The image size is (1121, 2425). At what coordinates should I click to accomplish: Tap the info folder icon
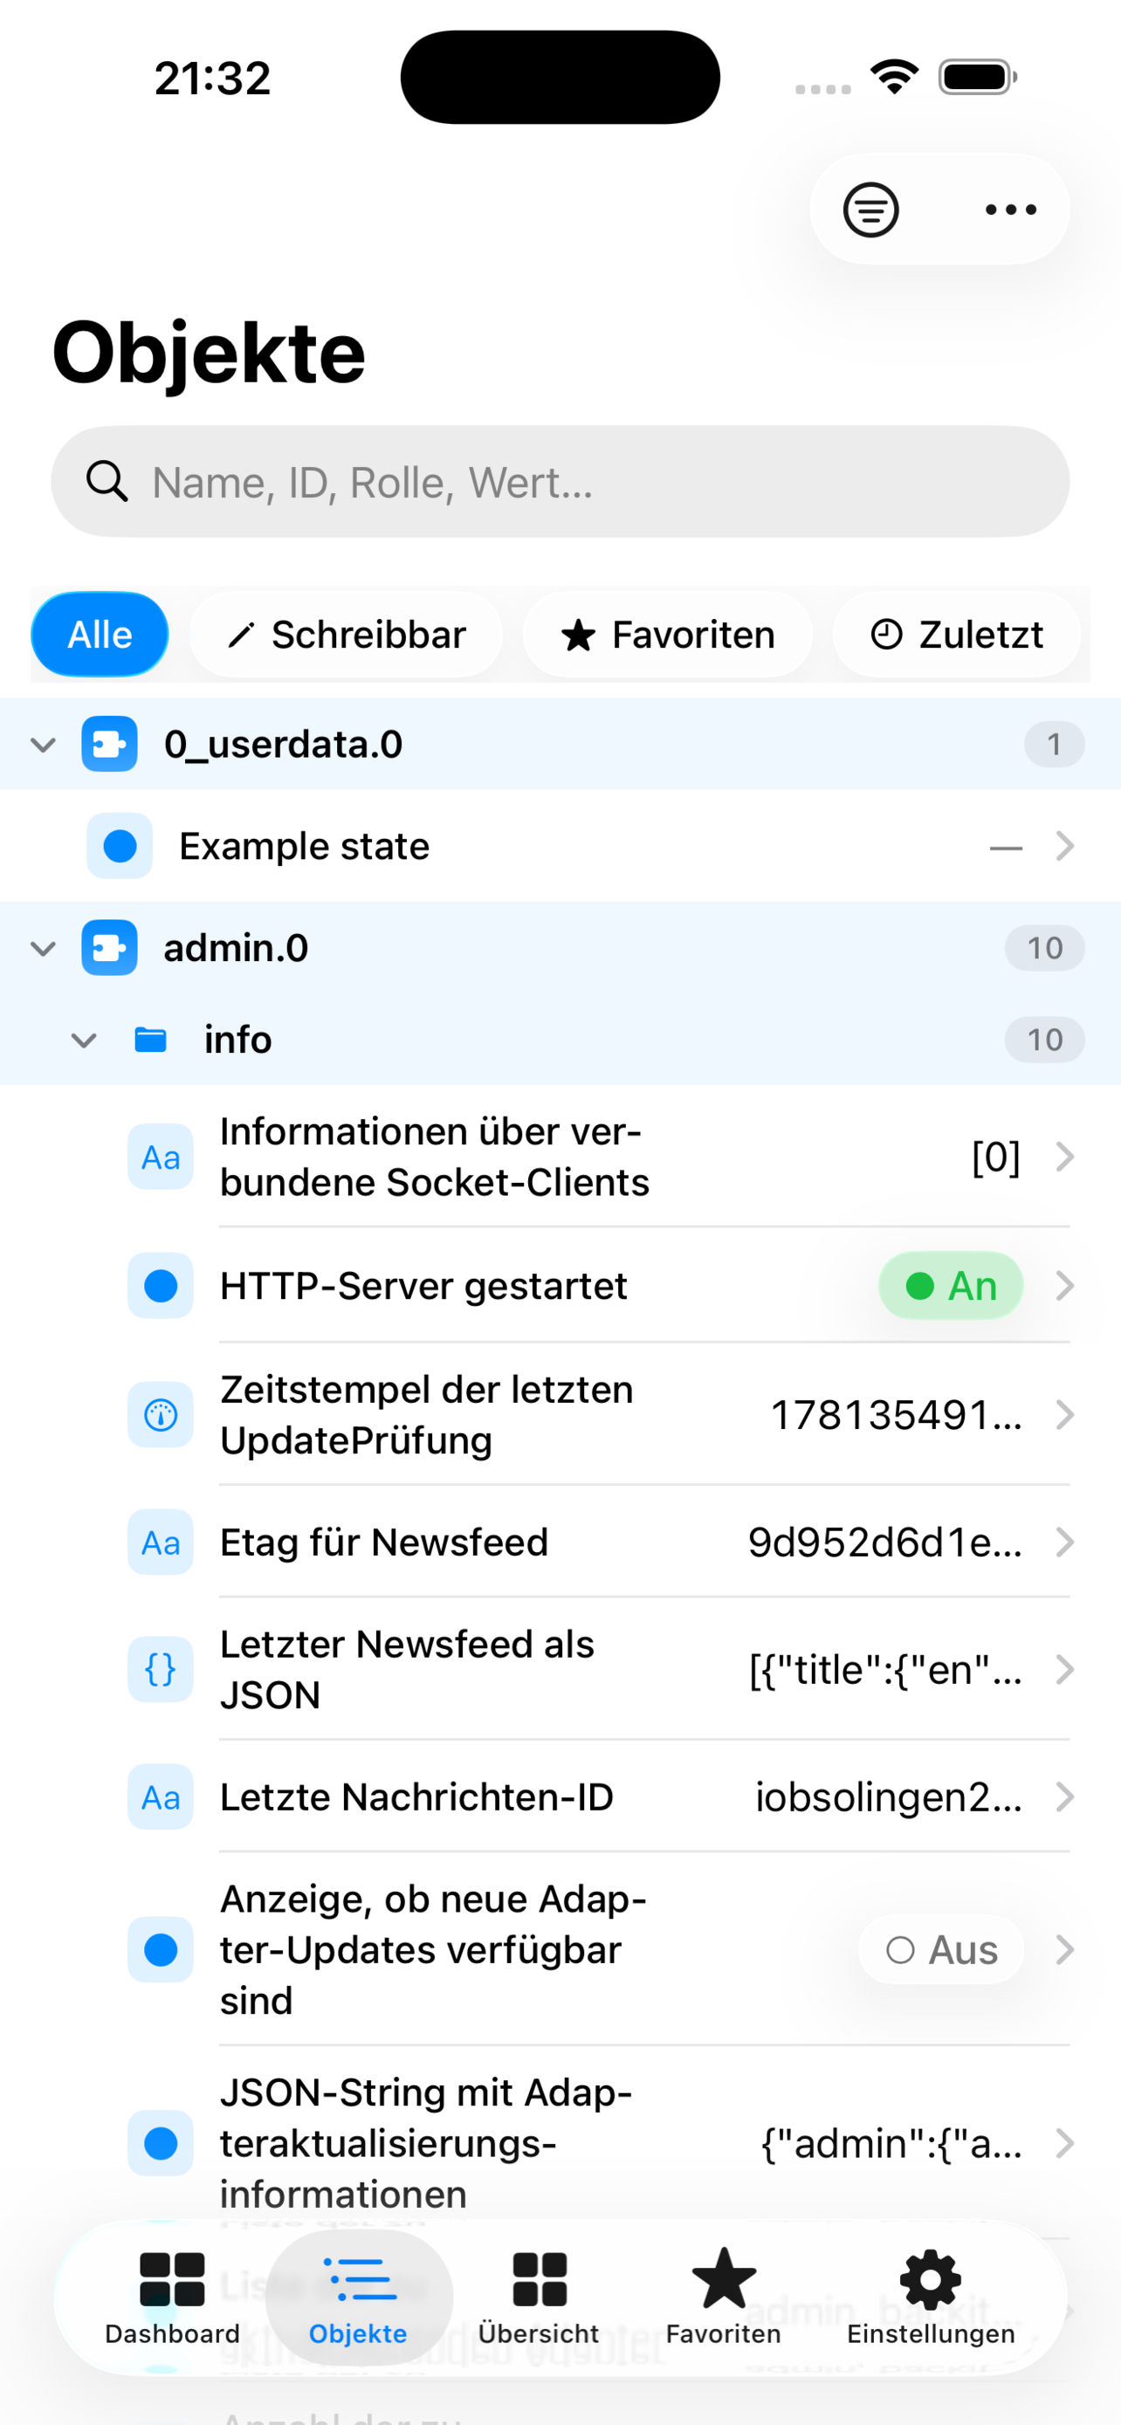tap(150, 1040)
